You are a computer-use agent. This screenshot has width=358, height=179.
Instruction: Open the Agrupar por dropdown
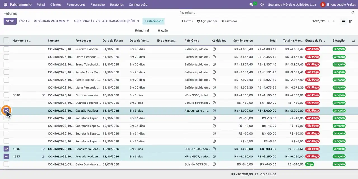207,21
